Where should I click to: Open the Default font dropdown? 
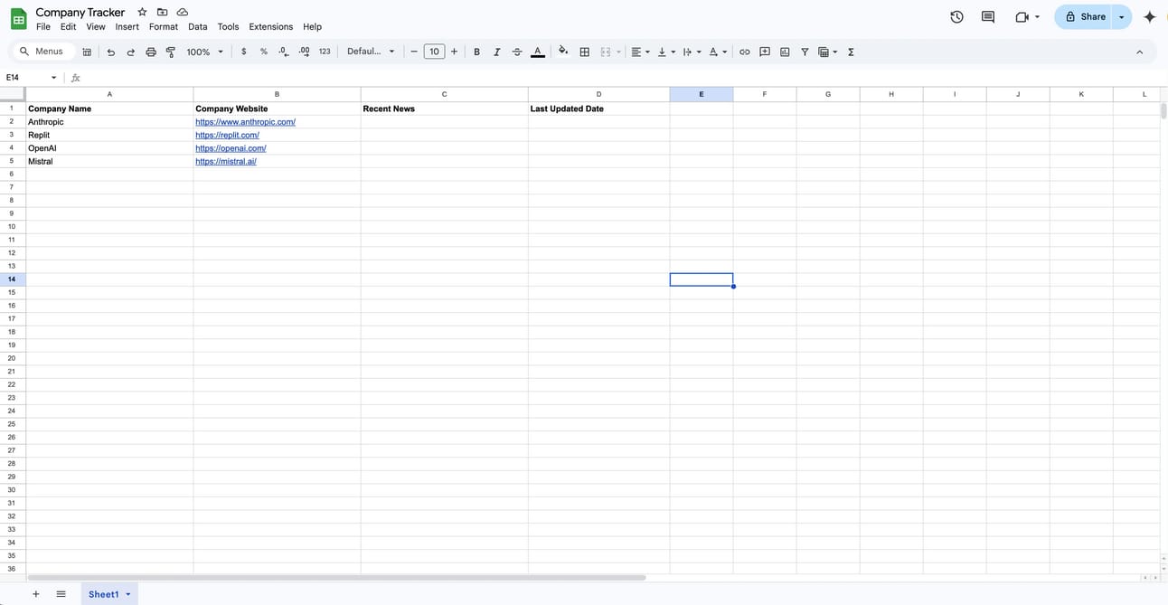371,52
